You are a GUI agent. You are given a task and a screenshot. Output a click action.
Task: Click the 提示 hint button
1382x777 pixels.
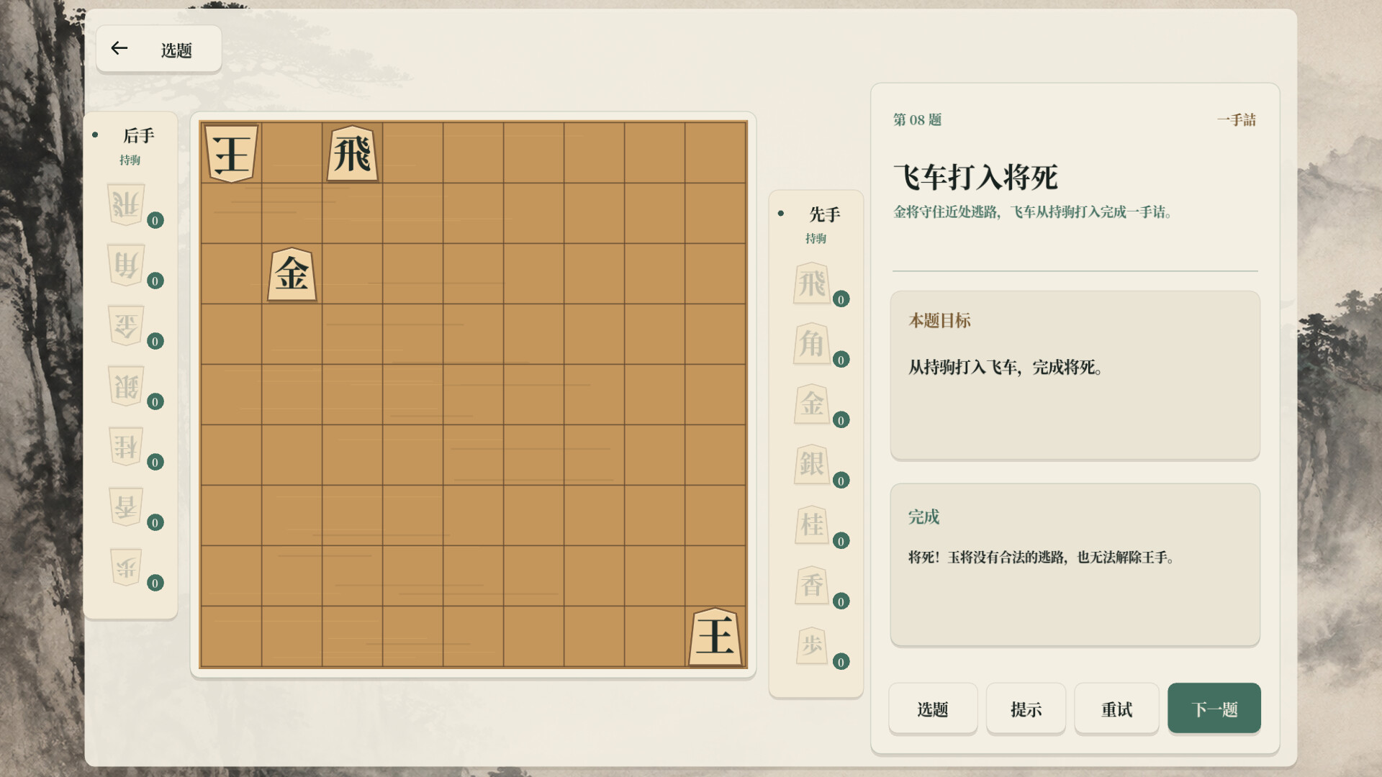[1026, 709]
